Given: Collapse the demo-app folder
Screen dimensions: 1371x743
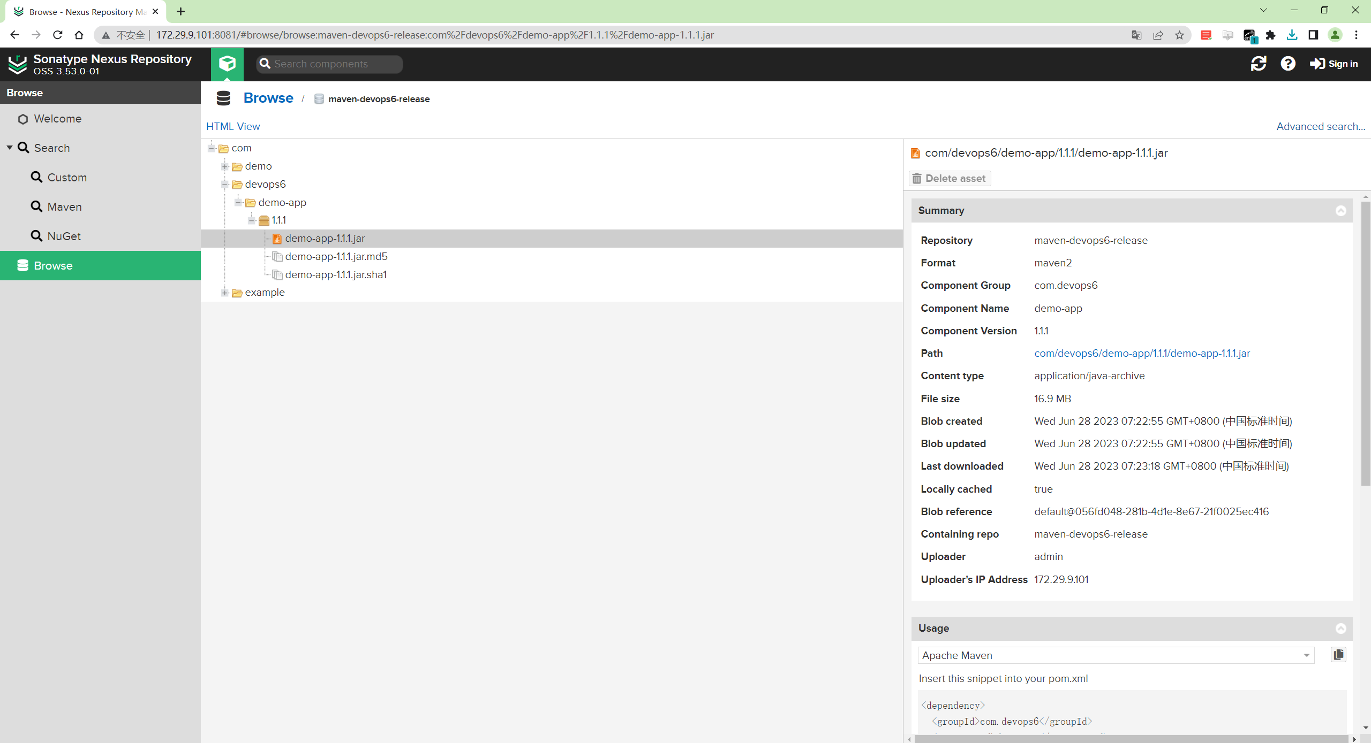Looking at the screenshot, I should click(238, 202).
